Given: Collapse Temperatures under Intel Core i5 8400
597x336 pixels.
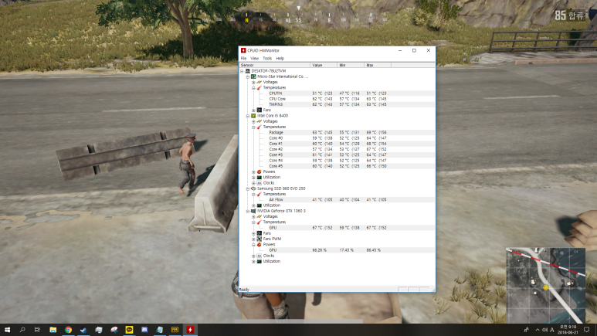Looking at the screenshot, I should [x=253, y=127].
